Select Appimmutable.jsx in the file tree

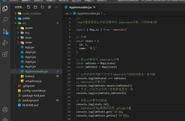(36, 71)
